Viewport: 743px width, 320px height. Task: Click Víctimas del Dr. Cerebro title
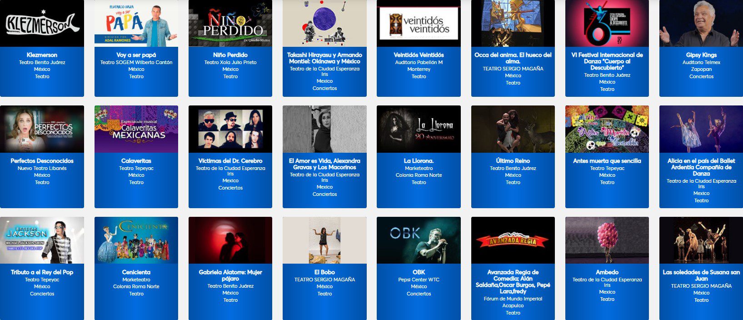point(230,161)
